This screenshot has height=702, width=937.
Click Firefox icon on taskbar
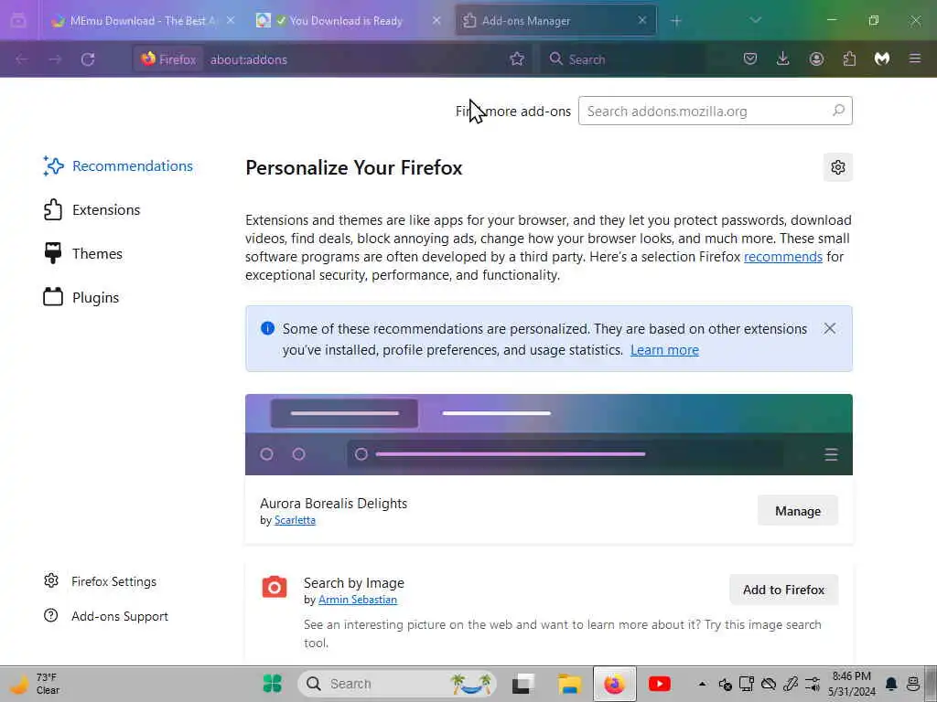[614, 684]
